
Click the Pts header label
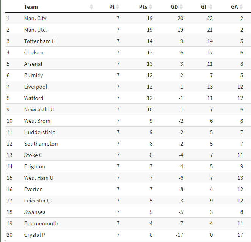pos(143,7)
